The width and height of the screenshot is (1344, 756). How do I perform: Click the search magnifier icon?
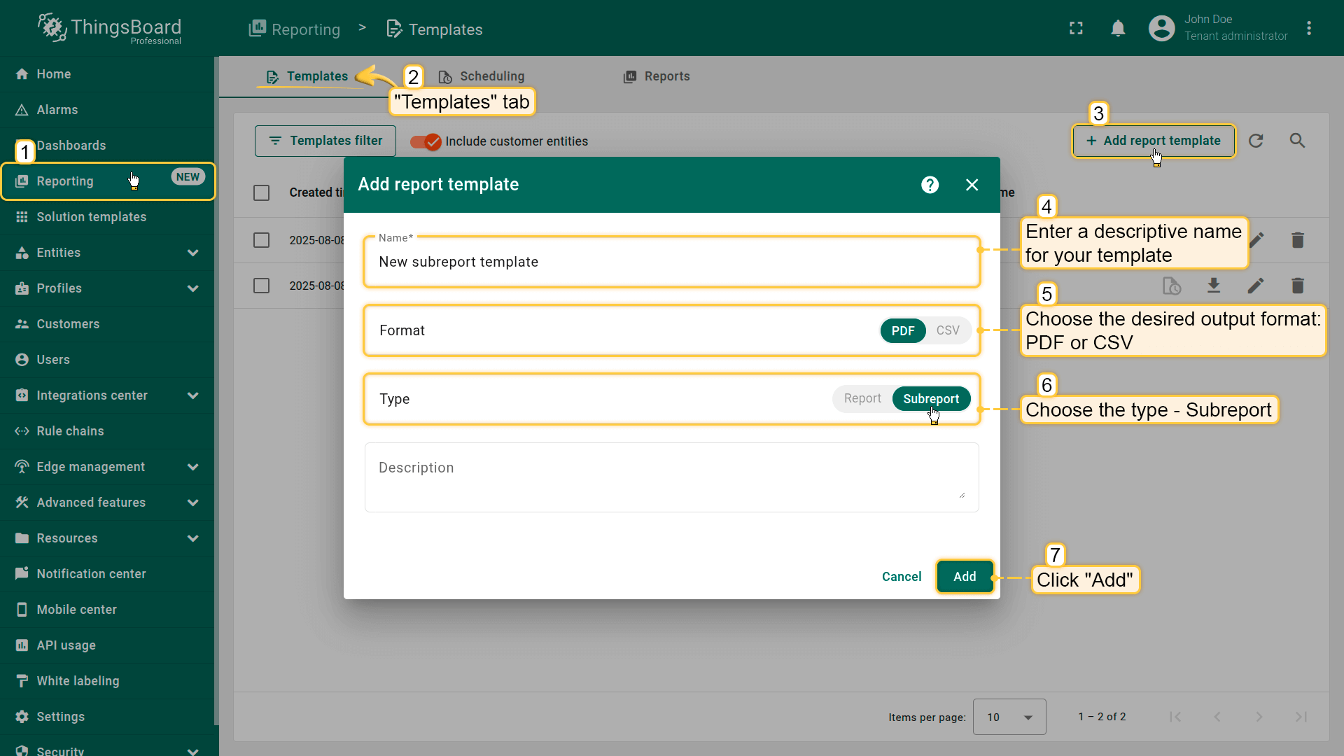pos(1297,141)
